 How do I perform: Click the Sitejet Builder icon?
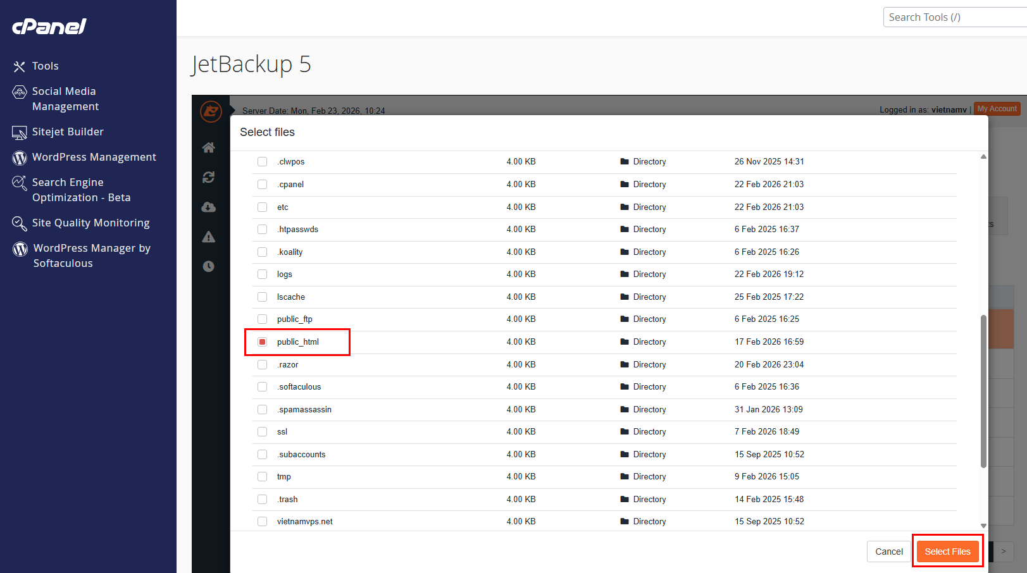tap(20, 132)
